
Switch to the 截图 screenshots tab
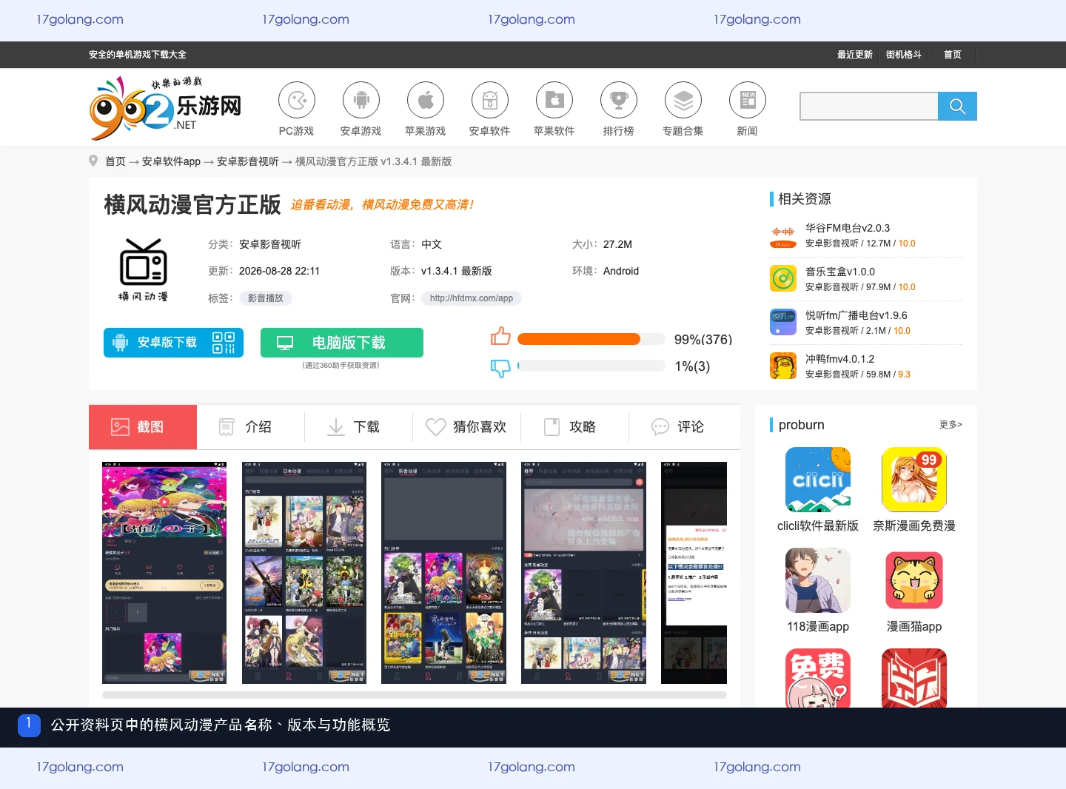point(143,427)
